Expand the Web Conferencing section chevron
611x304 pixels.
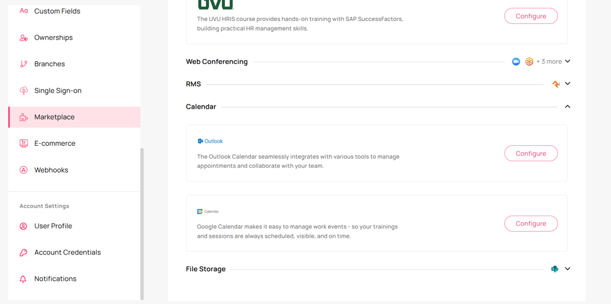pos(567,62)
